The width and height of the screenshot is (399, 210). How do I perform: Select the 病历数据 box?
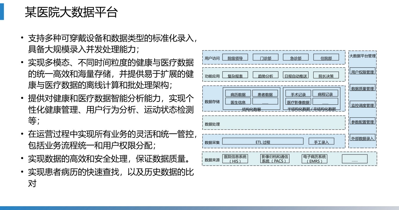[238, 93]
